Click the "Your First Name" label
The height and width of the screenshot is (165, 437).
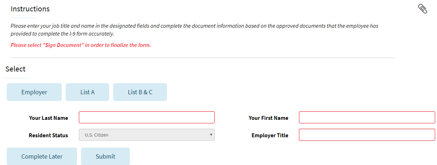(x=268, y=118)
